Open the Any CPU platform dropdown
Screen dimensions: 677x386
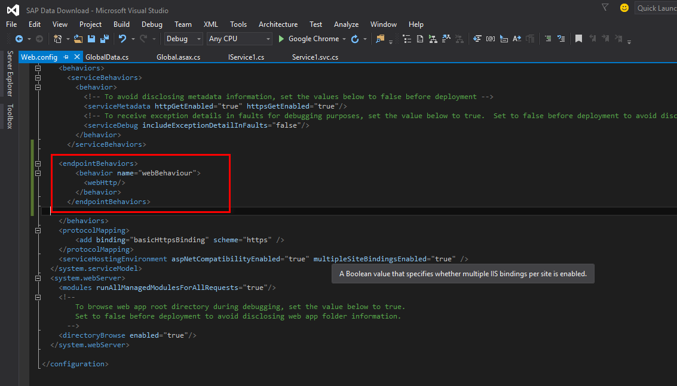coord(268,39)
